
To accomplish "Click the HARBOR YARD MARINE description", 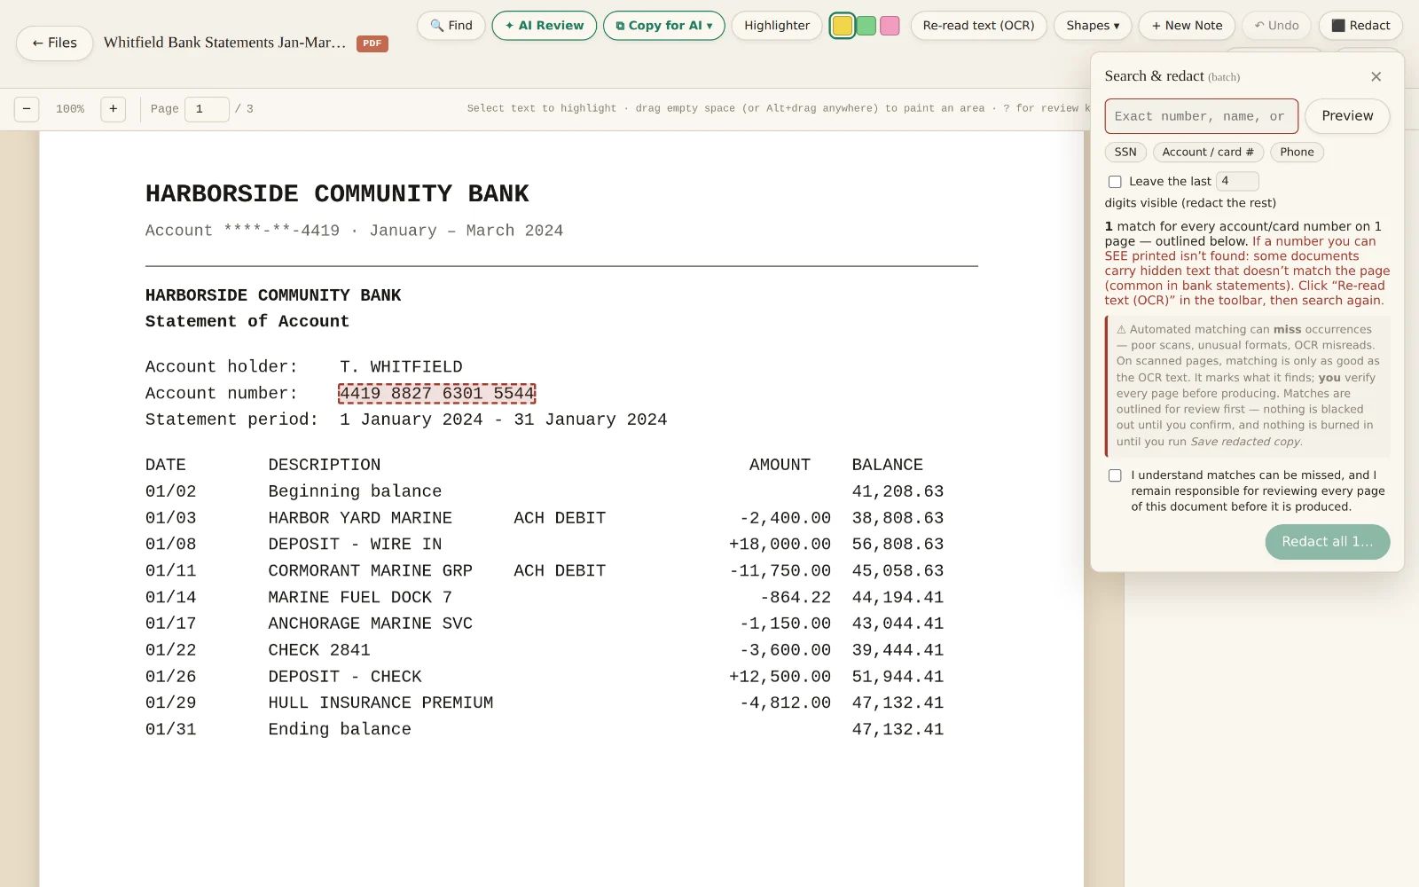I will pos(360,518).
